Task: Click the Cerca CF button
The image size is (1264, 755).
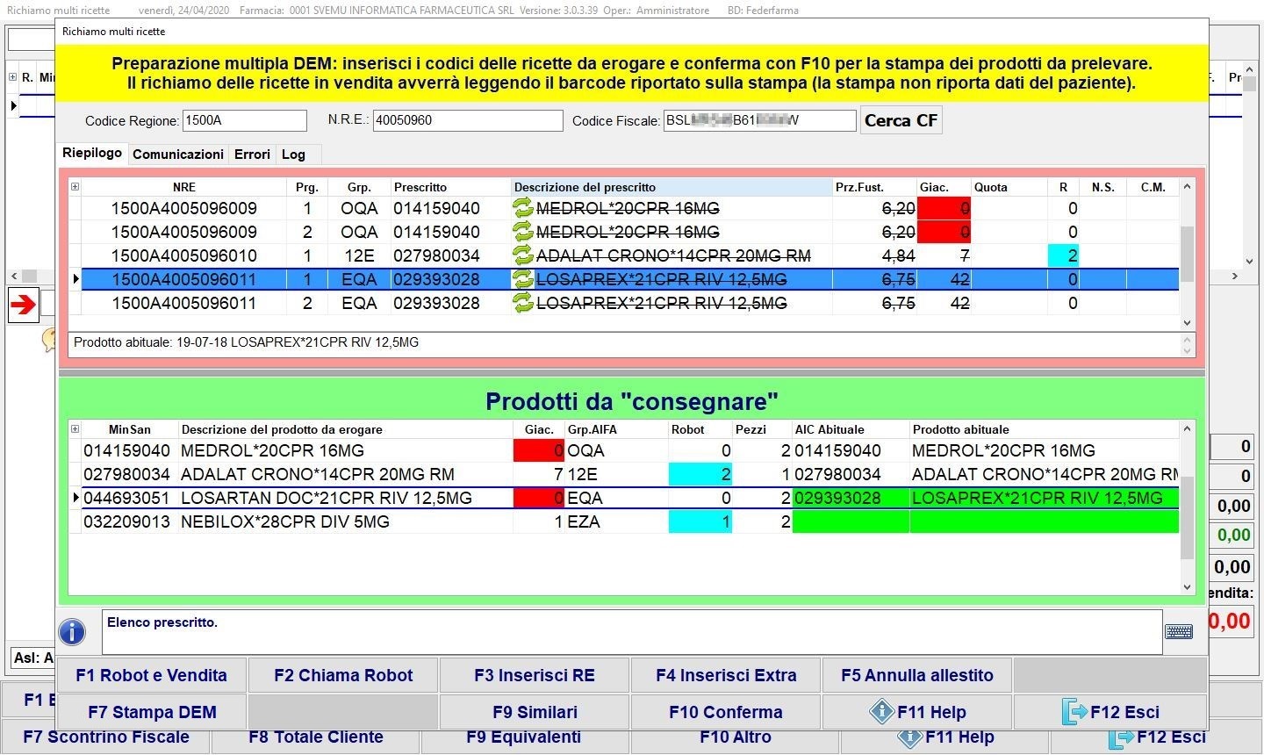Action: [x=901, y=121]
